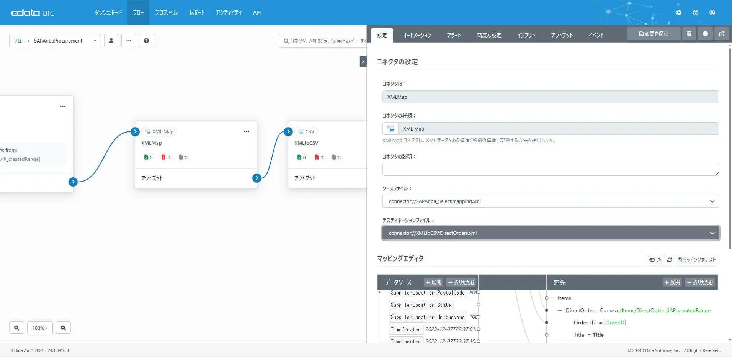This screenshot has width=732, height=357.
Task: Click the XMLMap connector input port arrow
Action: [x=135, y=131]
